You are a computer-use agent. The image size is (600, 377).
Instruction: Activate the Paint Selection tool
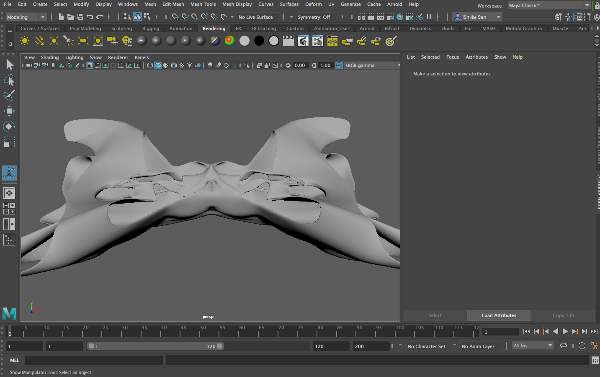point(9,96)
